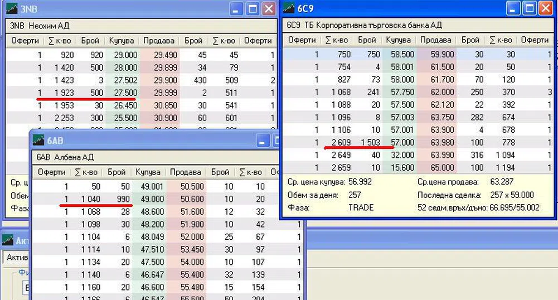
Task: Click the chart icon in 6C9 title bar
Action: coord(290,8)
